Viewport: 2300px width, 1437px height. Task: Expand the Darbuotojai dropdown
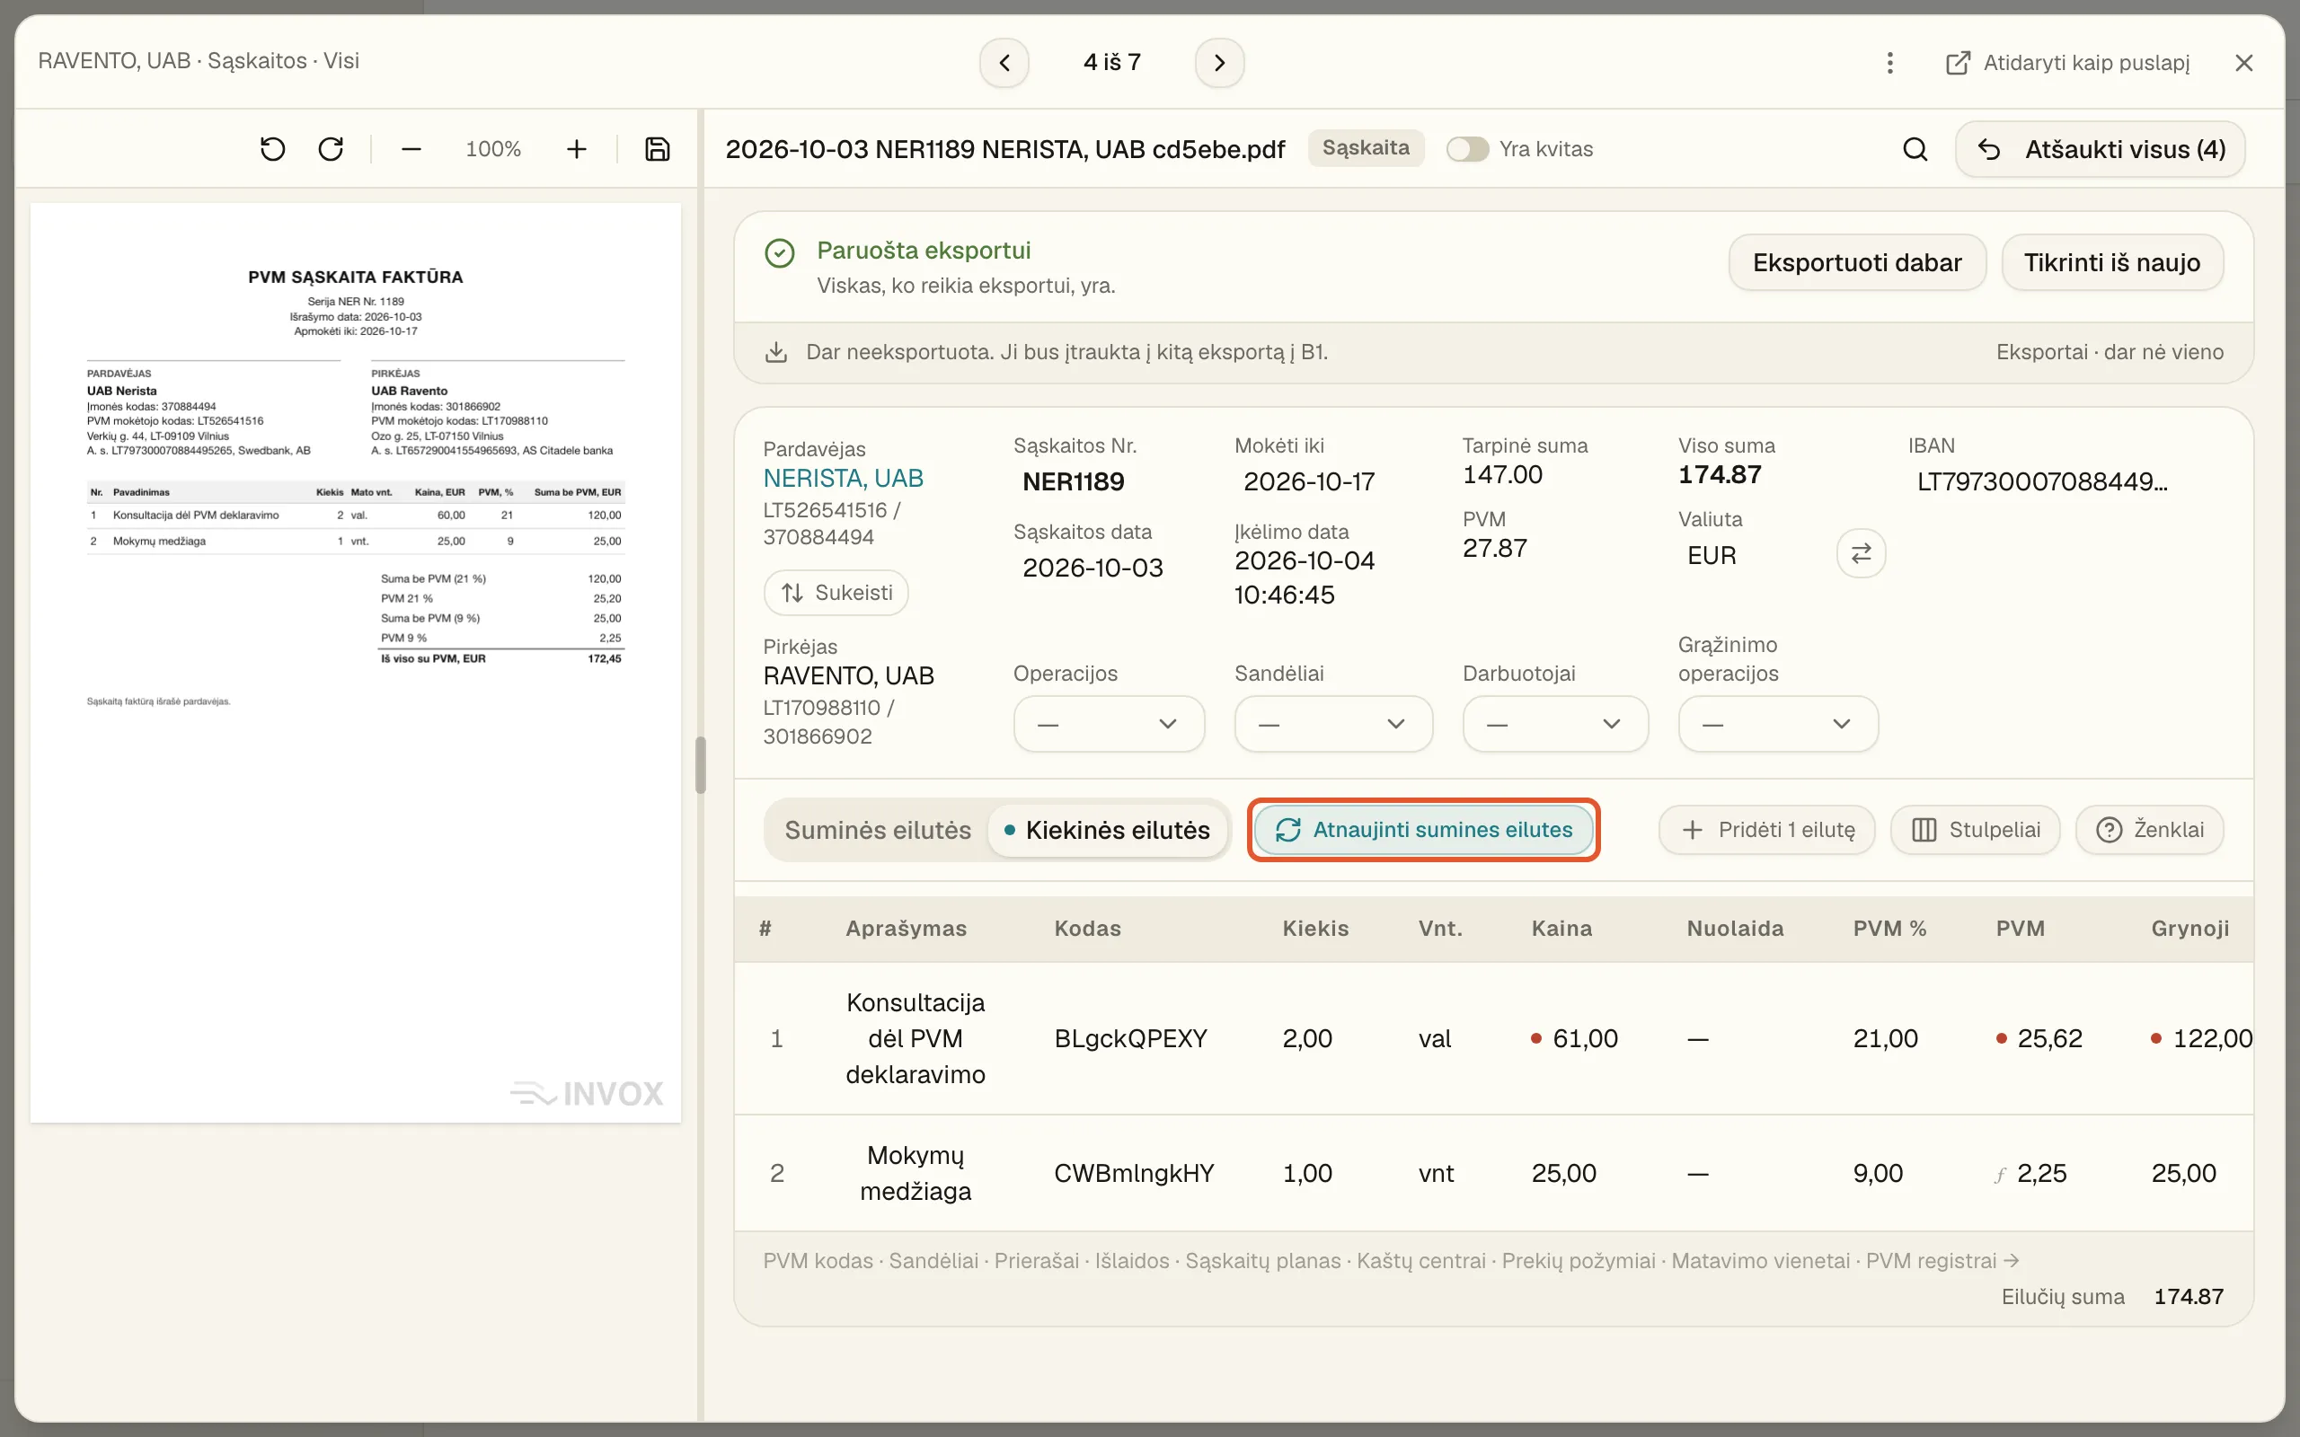[x=1555, y=724]
